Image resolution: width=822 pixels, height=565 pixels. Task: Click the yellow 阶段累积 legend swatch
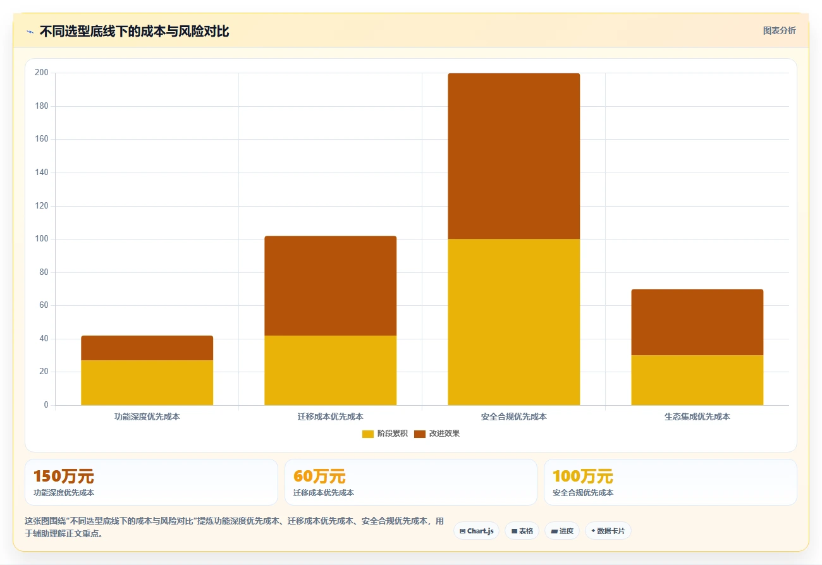click(x=368, y=434)
